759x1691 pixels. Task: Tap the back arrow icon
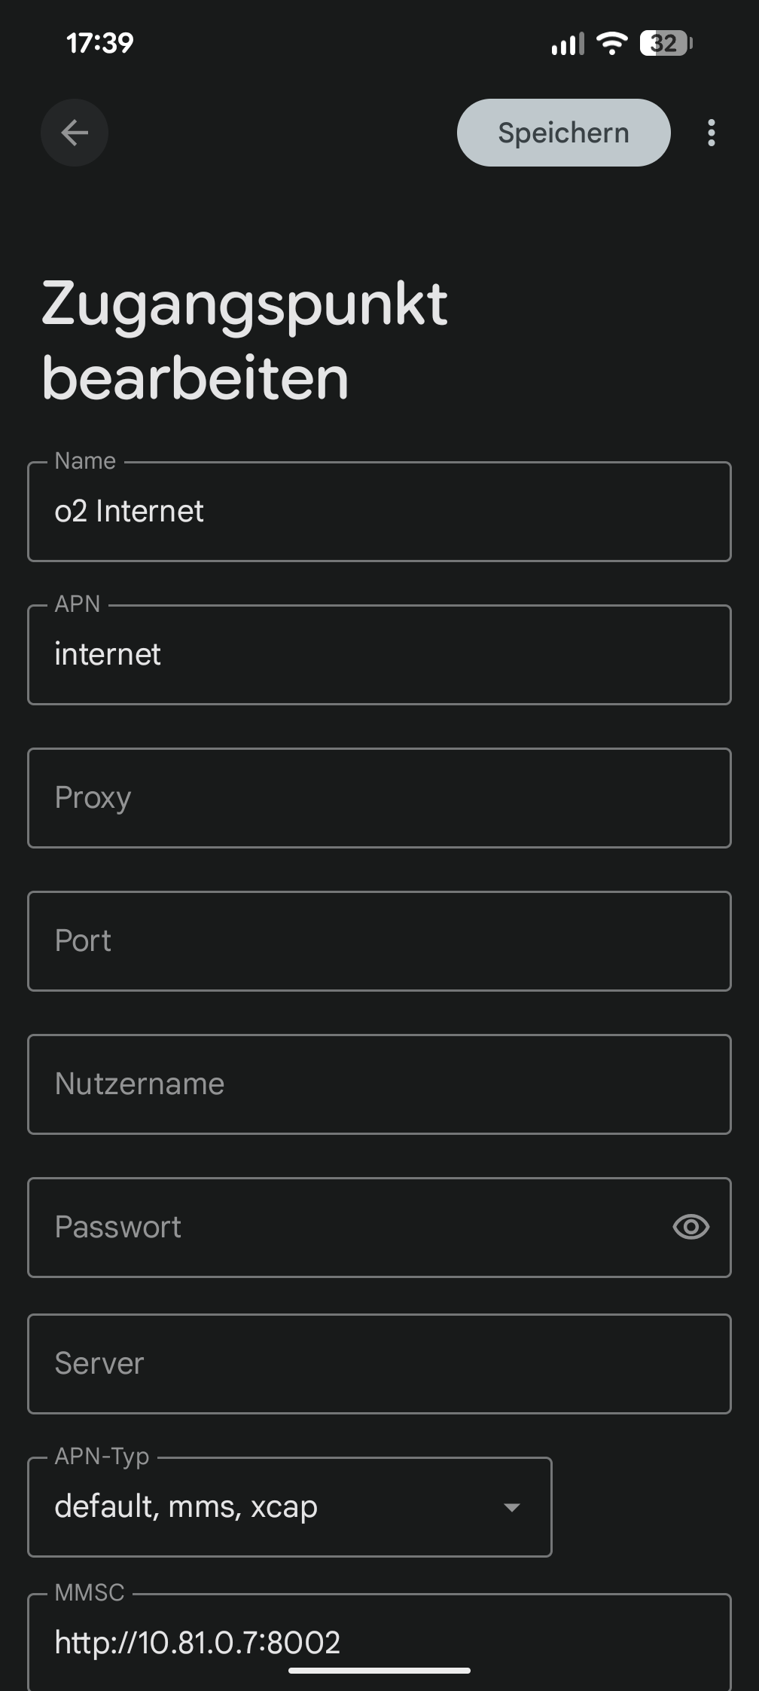[75, 133]
